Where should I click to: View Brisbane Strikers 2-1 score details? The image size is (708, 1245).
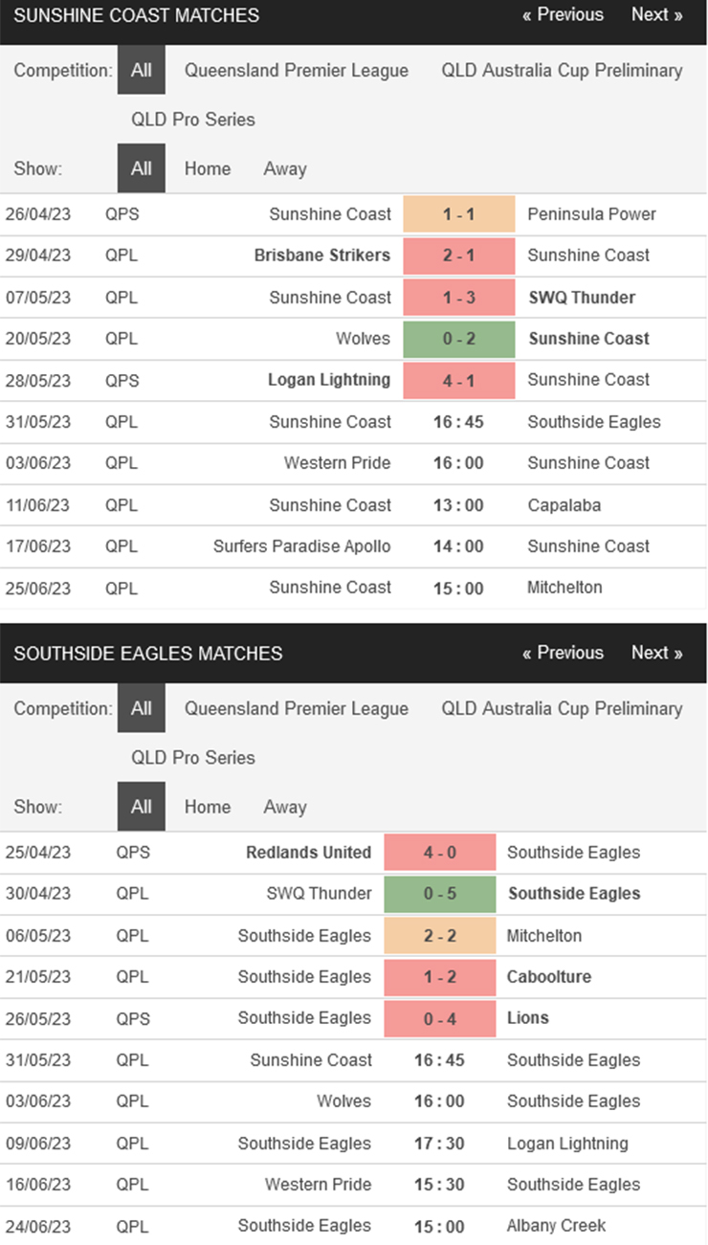click(458, 256)
